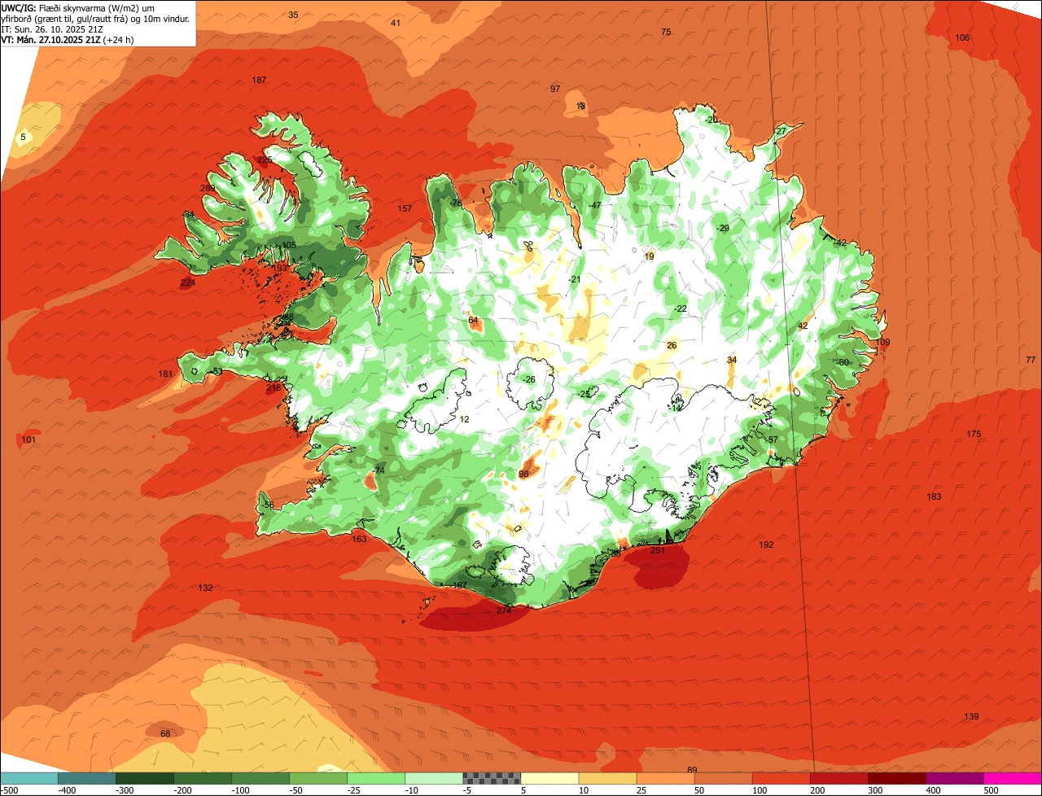Select the value 97 north of Iceland

555,89
